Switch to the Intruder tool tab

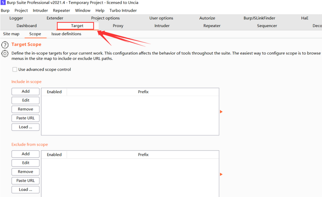click(162, 26)
